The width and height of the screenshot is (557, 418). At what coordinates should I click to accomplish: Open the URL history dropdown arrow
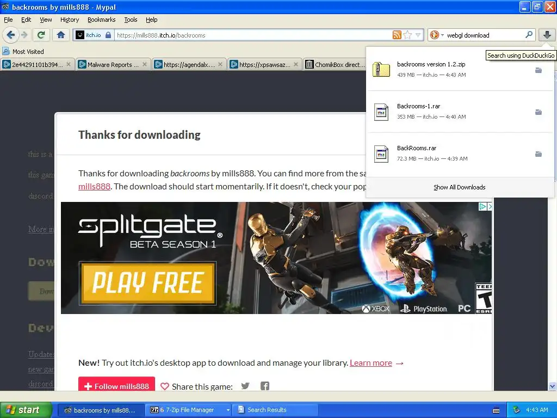418,35
